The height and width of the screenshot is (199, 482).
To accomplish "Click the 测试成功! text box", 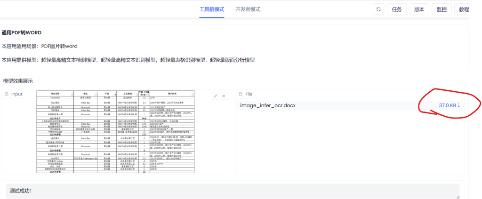I will [x=233, y=191].
